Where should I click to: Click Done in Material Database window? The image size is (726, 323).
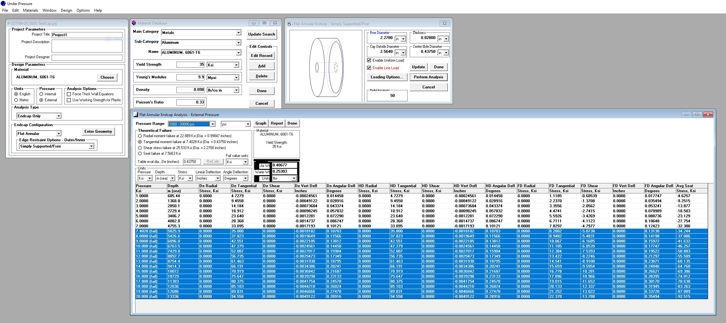pyautogui.click(x=261, y=91)
